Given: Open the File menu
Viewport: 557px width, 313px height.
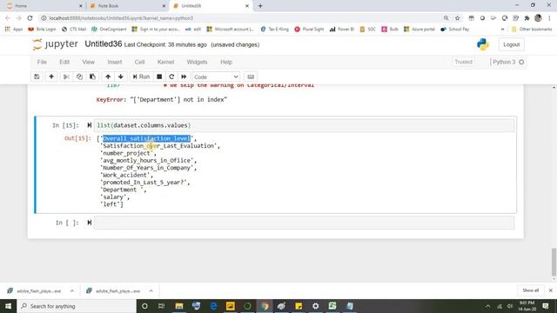Looking at the screenshot, I should (42, 62).
